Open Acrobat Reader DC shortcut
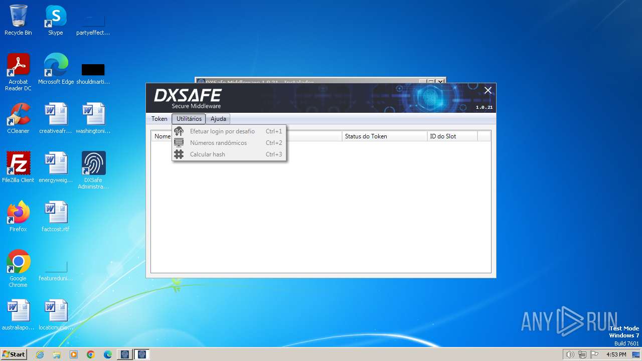 [18, 73]
